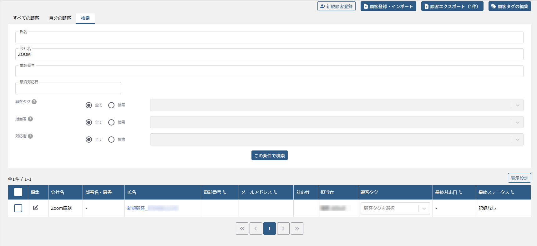Select 検索 radio for 担当者
Image resolution: width=537 pixels, height=246 pixels.
point(111,122)
